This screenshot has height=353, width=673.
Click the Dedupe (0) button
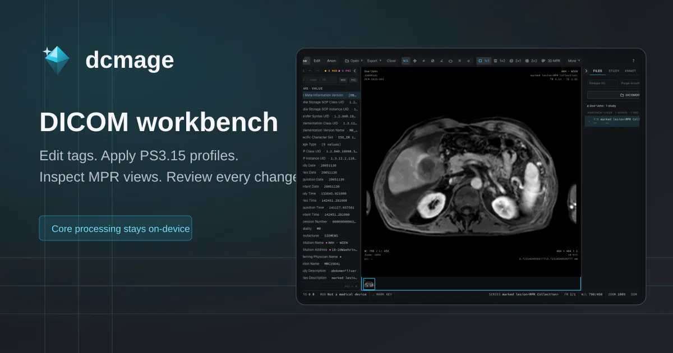[602, 83]
